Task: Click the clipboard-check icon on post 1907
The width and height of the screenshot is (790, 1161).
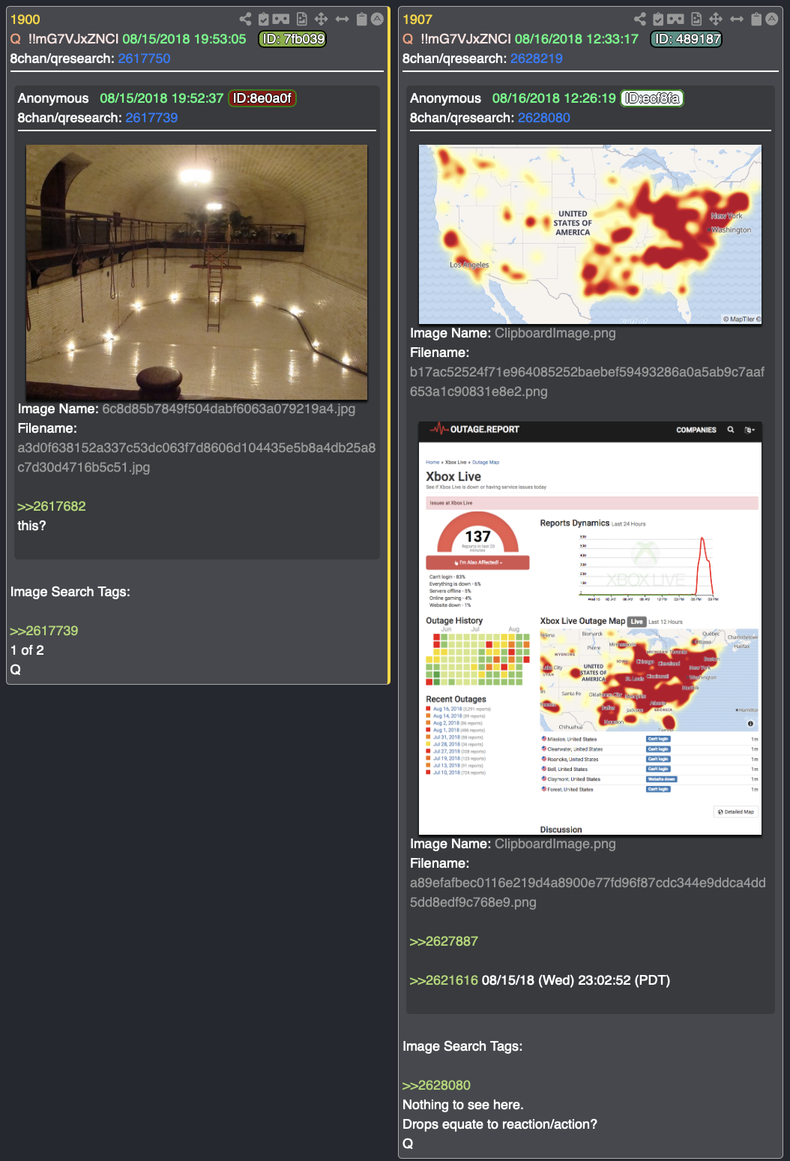Action: click(x=658, y=19)
